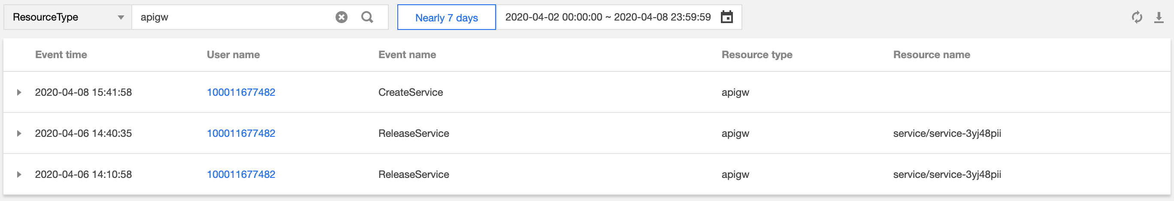Screen dimensions: 1174x201
Task: Click the date range text field
Action: (608, 17)
